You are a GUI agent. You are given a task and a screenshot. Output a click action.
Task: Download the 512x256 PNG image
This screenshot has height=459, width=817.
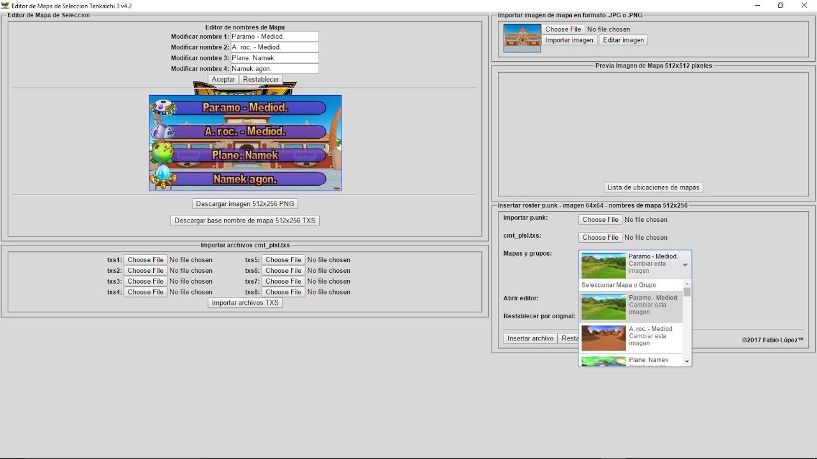245,204
